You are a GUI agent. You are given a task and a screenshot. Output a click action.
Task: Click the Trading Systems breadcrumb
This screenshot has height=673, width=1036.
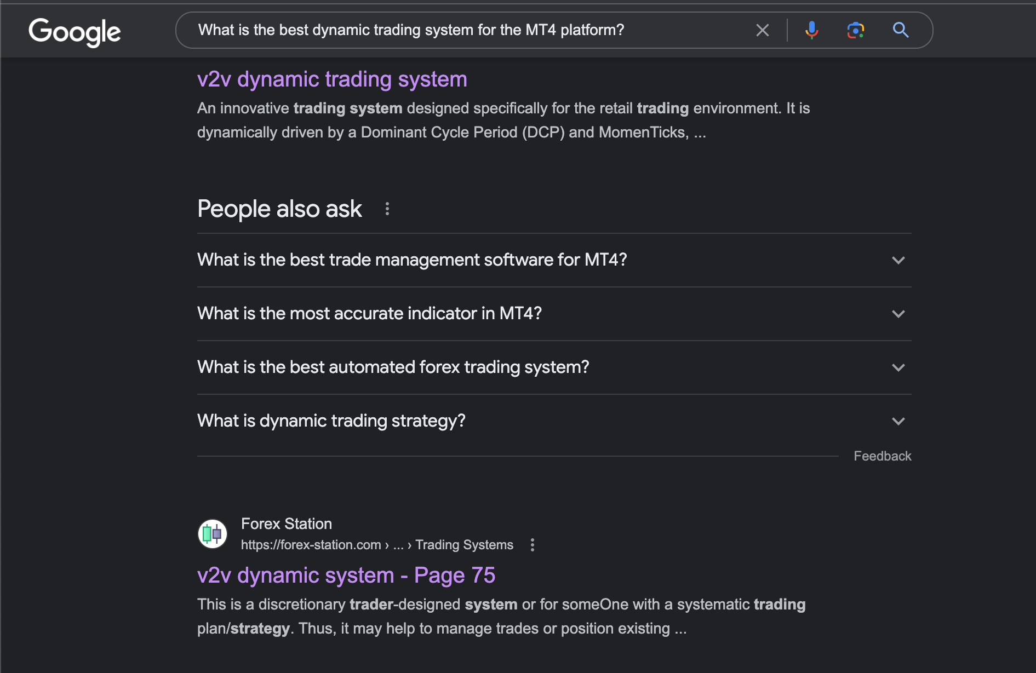(x=464, y=545)
